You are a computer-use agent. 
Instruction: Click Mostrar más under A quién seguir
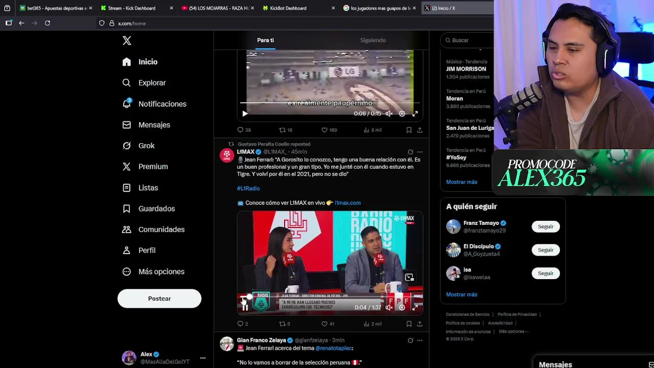(x=461, y=294)
